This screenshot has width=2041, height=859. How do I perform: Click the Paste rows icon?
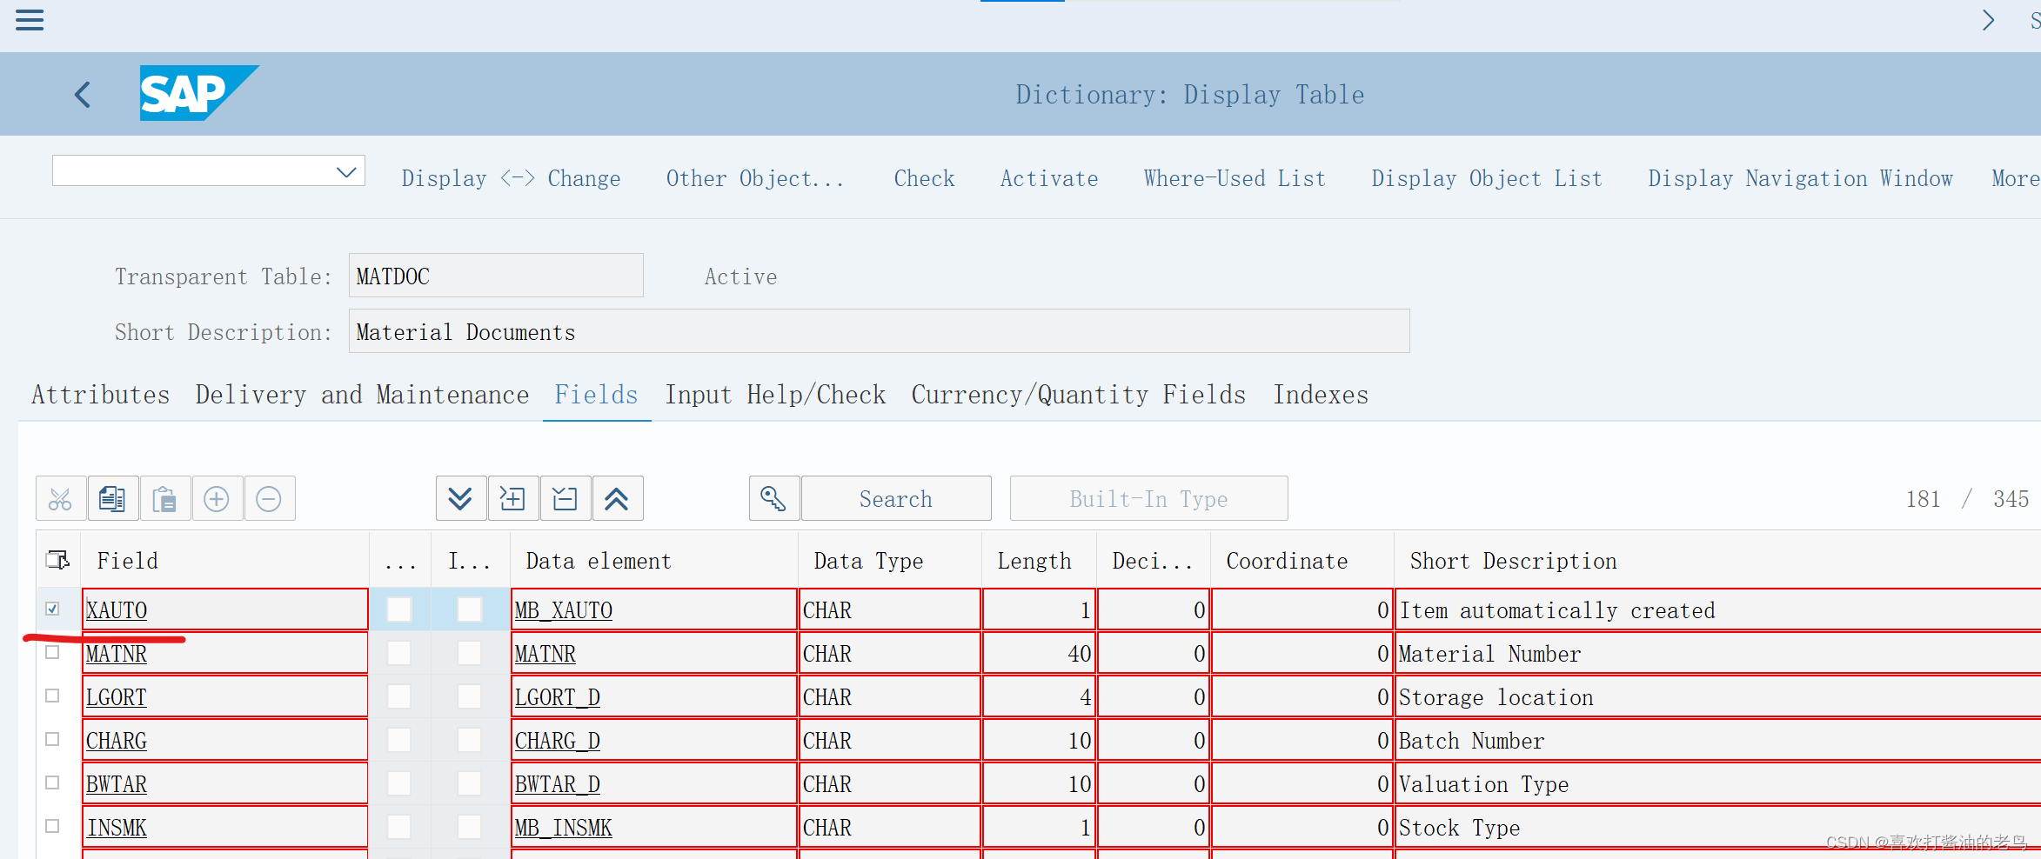164,498
